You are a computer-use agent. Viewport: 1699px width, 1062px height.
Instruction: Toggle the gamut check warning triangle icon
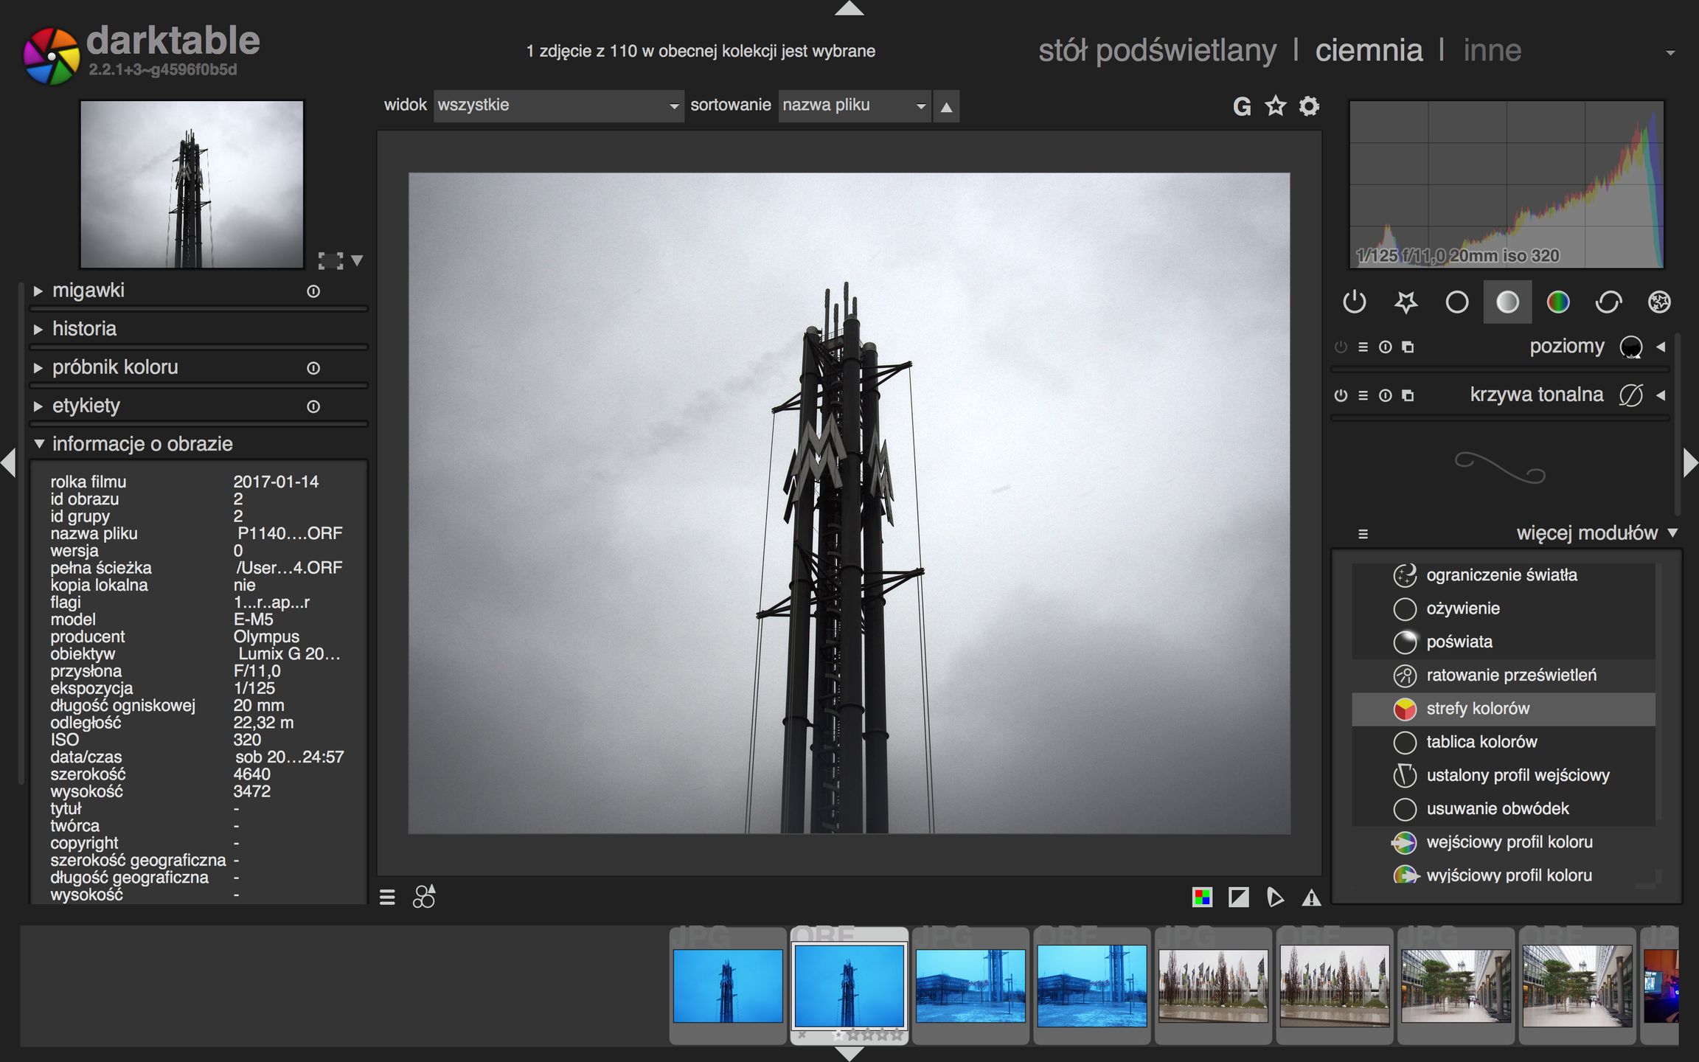tap(1311, 897)
